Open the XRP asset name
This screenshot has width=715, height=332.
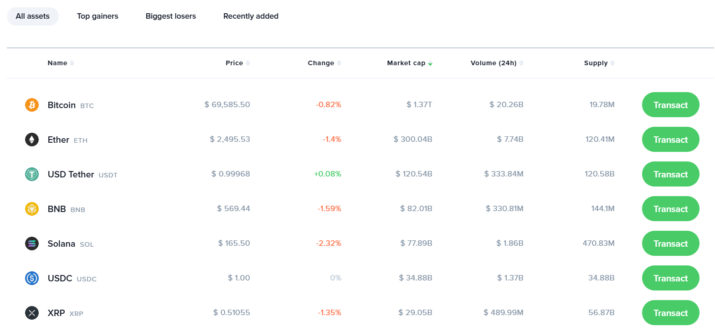(57, 313)
